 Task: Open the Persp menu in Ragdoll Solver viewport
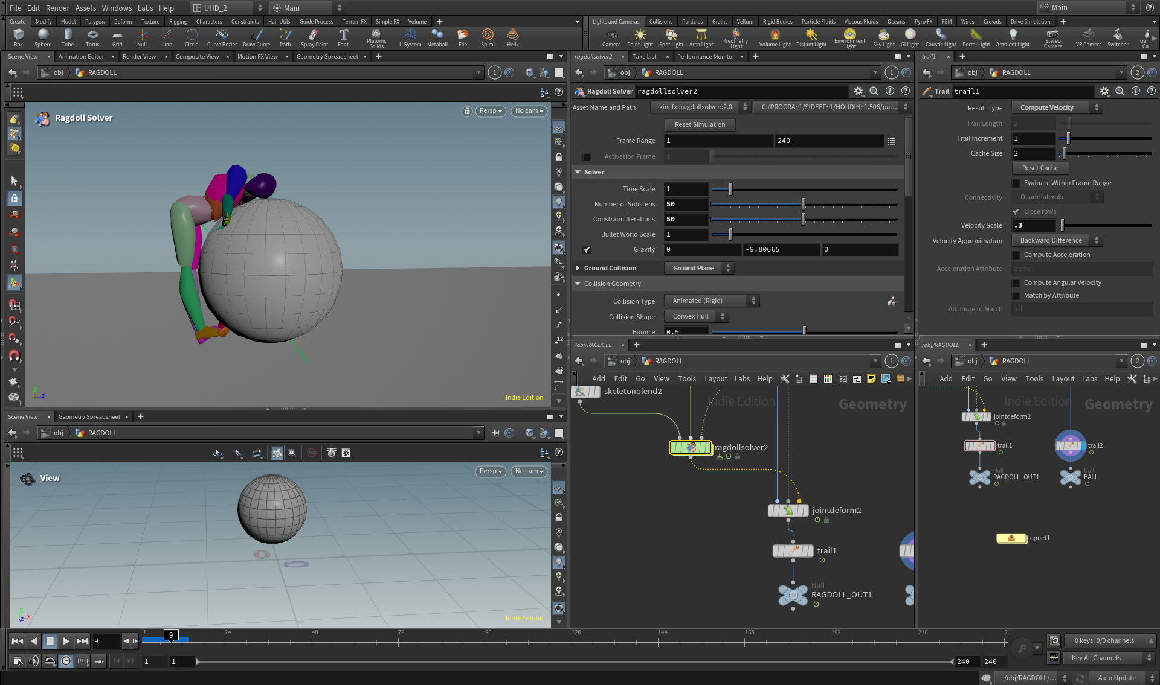[491, 111]
